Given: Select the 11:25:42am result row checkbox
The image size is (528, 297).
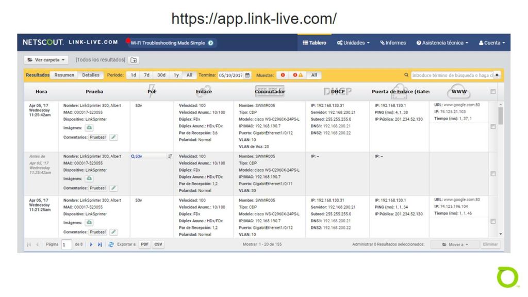Looking at the screenshot, I should coord(493,127).
